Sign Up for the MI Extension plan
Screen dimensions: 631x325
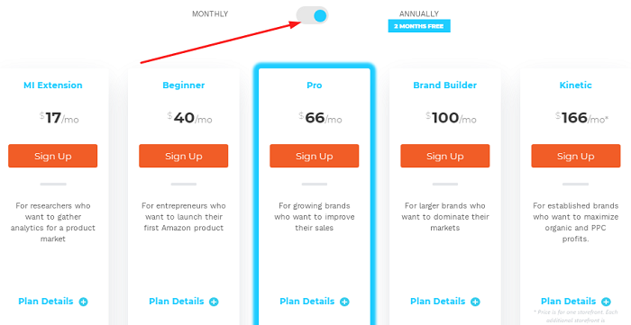point(52,156)
